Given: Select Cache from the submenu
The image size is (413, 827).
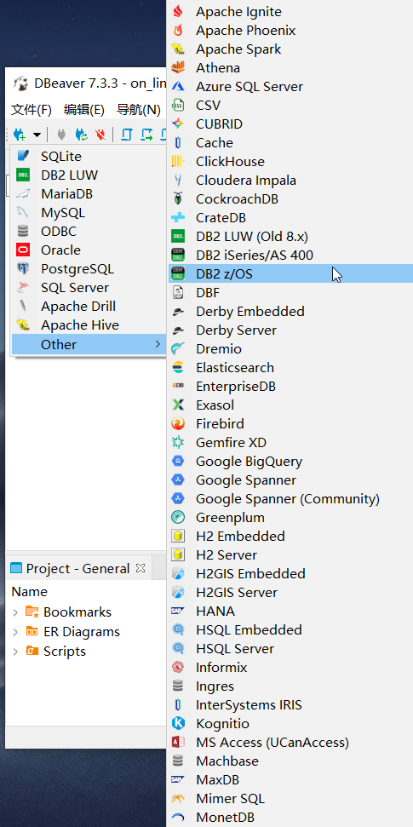Looking at the screenshot, I should (290, 143).
